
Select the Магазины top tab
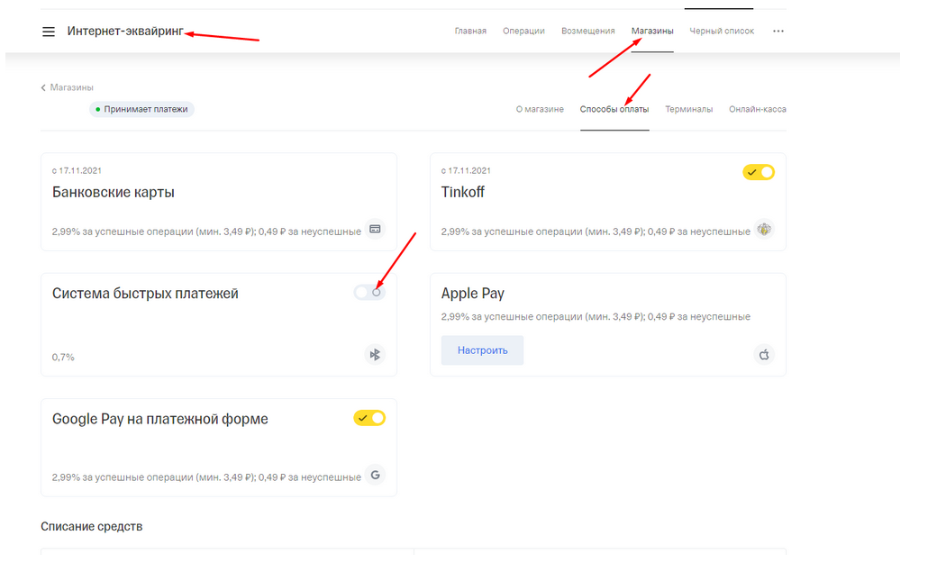point(652,31)
